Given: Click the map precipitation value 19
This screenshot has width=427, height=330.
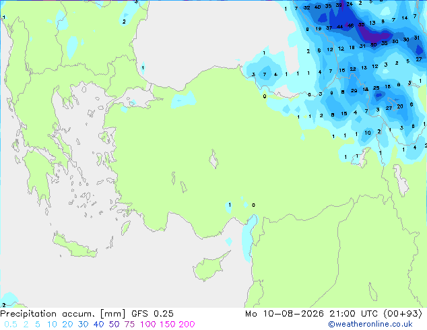Looking at the screenshot, I should tap(319, 28).
